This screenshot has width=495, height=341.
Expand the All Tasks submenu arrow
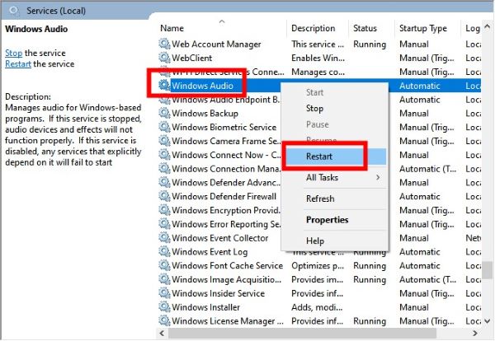[x=378, y=177]
